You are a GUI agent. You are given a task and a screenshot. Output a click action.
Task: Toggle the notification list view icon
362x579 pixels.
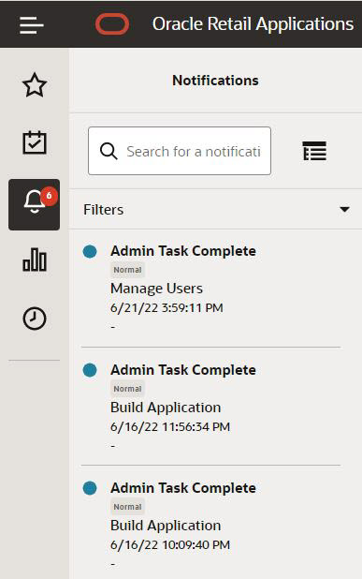(x=314, y=151)
